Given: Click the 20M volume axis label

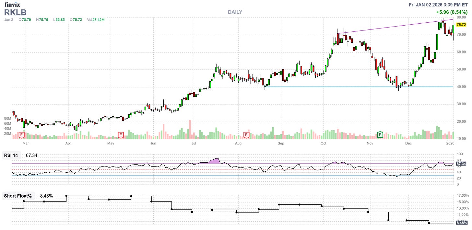Looking at the screenshot, I should click(8, 133).
